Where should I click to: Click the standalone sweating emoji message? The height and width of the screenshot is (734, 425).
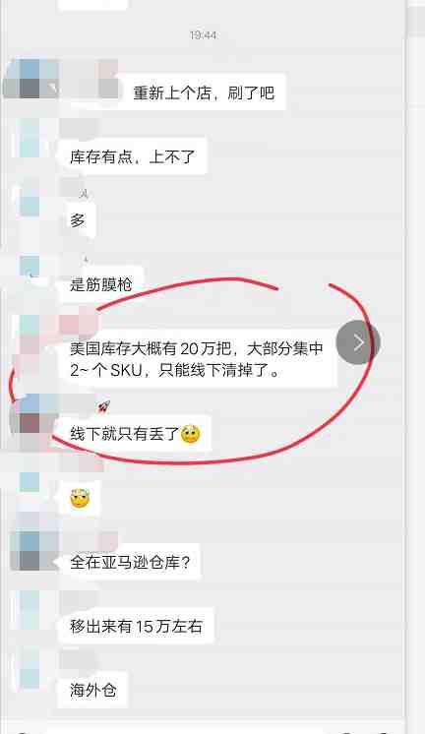point(80,498)
